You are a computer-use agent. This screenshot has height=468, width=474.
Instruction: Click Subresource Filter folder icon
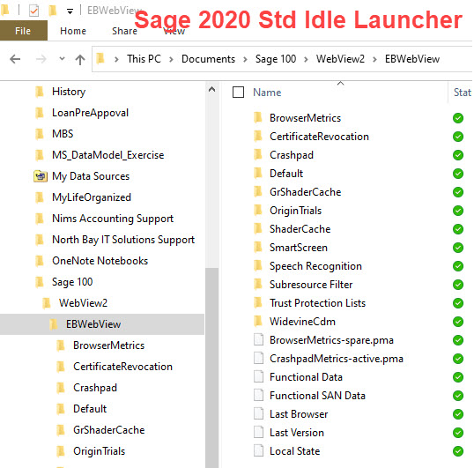click(258, 284)
